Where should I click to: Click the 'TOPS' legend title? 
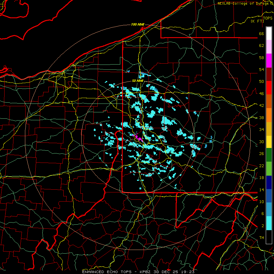[268, 18]
